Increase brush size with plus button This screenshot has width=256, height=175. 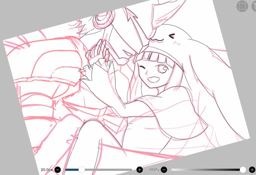point(140,170)
